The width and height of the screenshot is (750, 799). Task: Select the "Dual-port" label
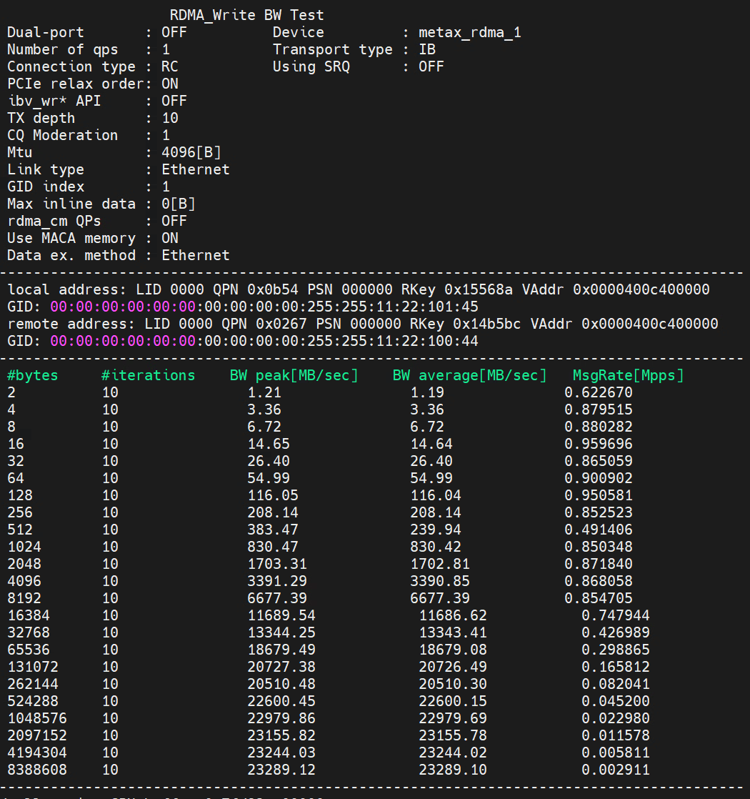click(x=45, y=33)
